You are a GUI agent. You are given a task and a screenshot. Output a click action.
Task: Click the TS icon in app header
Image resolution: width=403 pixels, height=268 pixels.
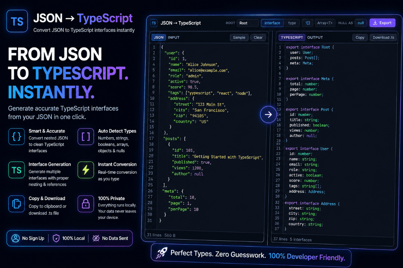153,23
